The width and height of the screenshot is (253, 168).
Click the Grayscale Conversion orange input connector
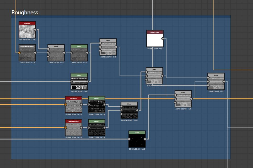click(x=19, y=53)
